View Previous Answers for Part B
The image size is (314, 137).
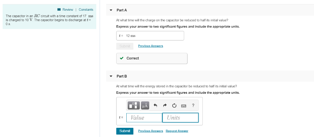(151, 131)
